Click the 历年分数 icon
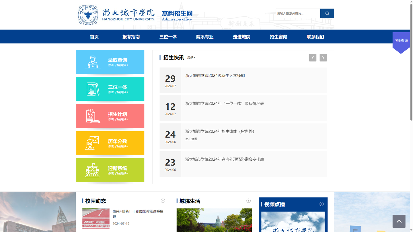Viewport: 413px width, 232px height. [x=92, y=143]
